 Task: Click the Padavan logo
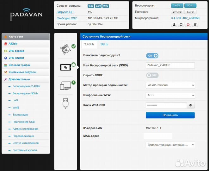pyautogui.click(x=26, y=15)
